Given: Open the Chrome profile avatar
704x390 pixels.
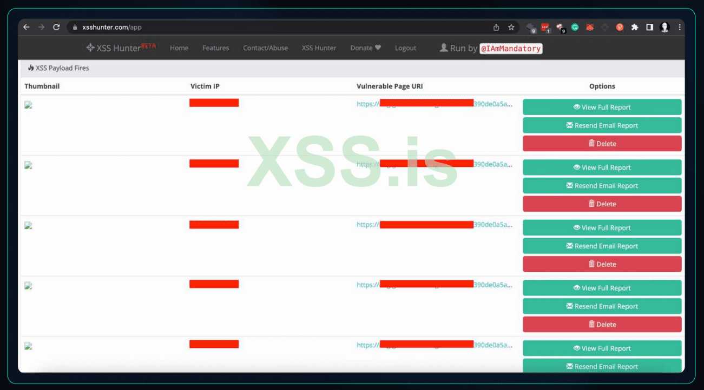Looking at the screenshot, I should [x=665, y=27].
